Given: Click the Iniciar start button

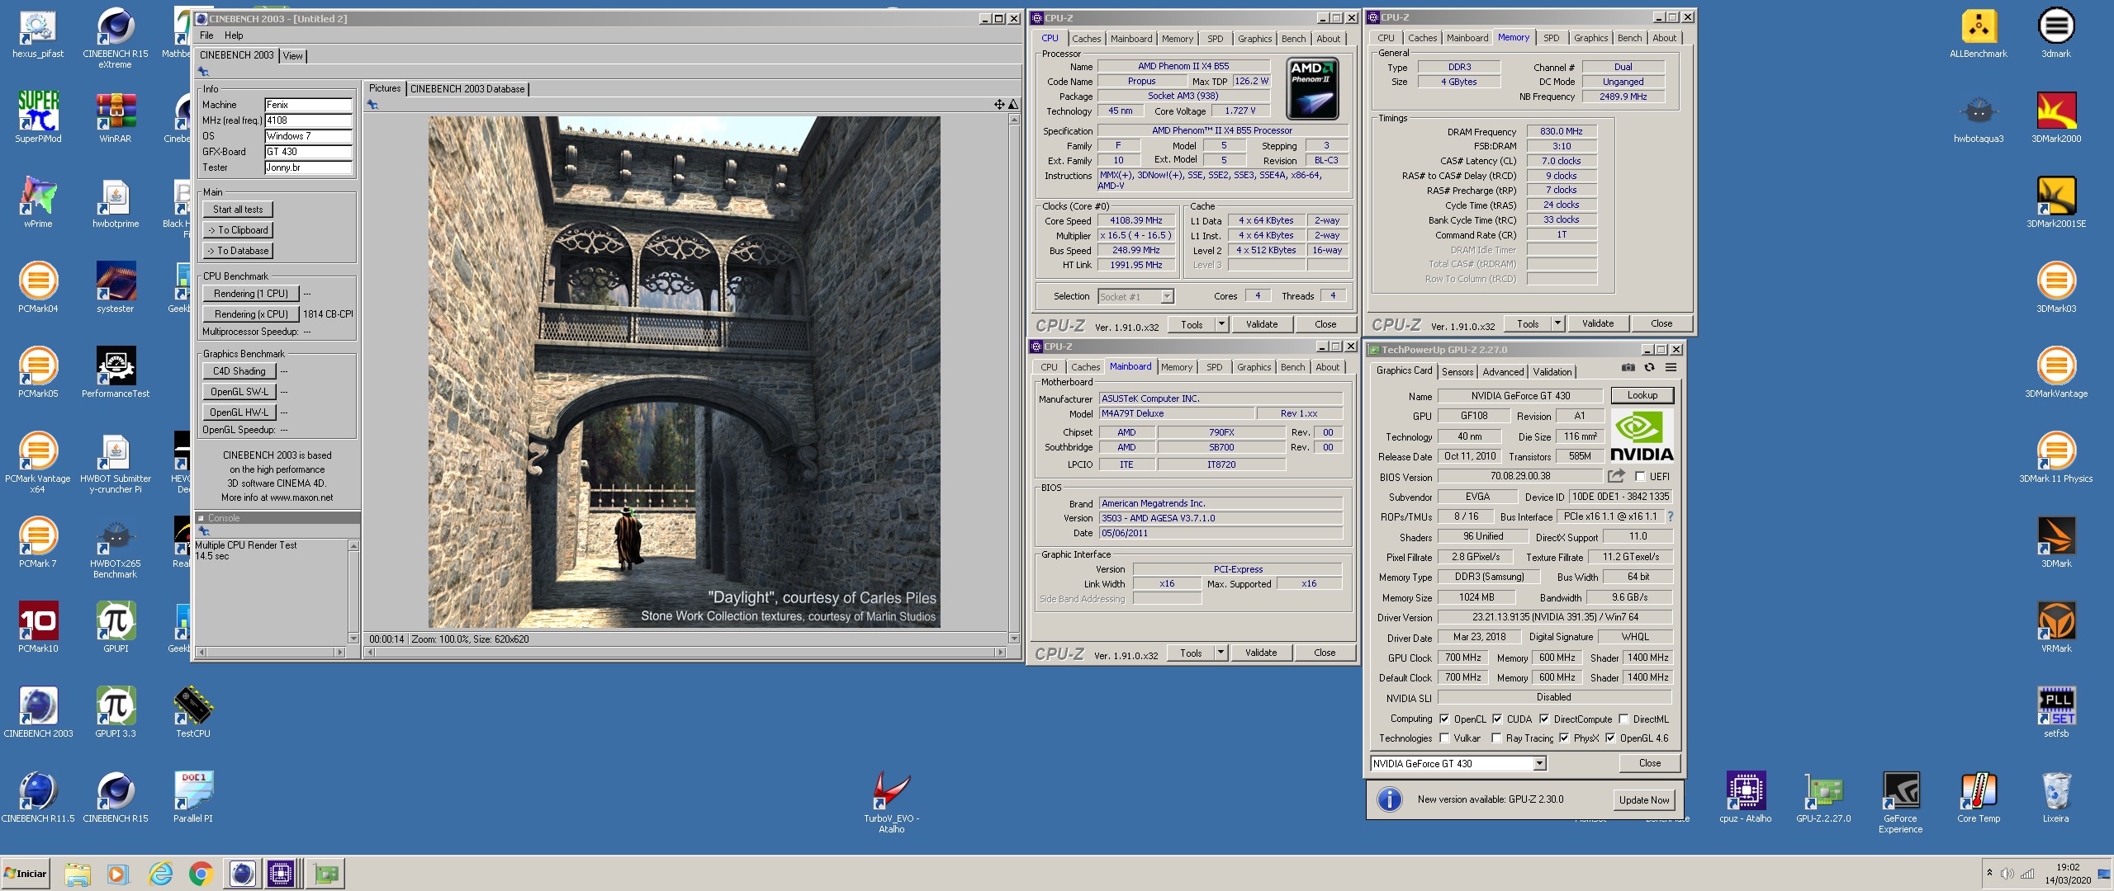Looking at the screenshot, I should click(26, 874).
